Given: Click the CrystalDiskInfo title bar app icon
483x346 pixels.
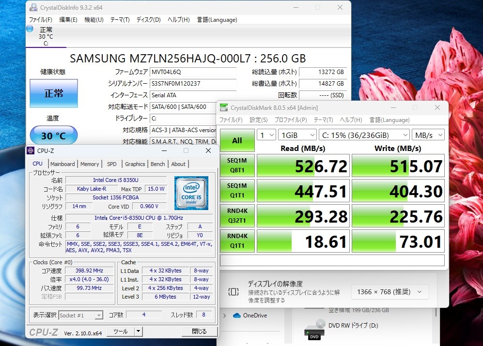Looking at the screenshot, I should click(33, 7).
